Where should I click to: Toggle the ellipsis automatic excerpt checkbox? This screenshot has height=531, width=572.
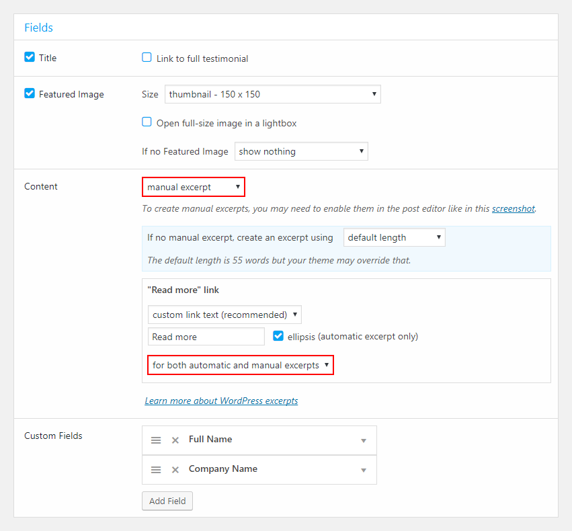278,336
